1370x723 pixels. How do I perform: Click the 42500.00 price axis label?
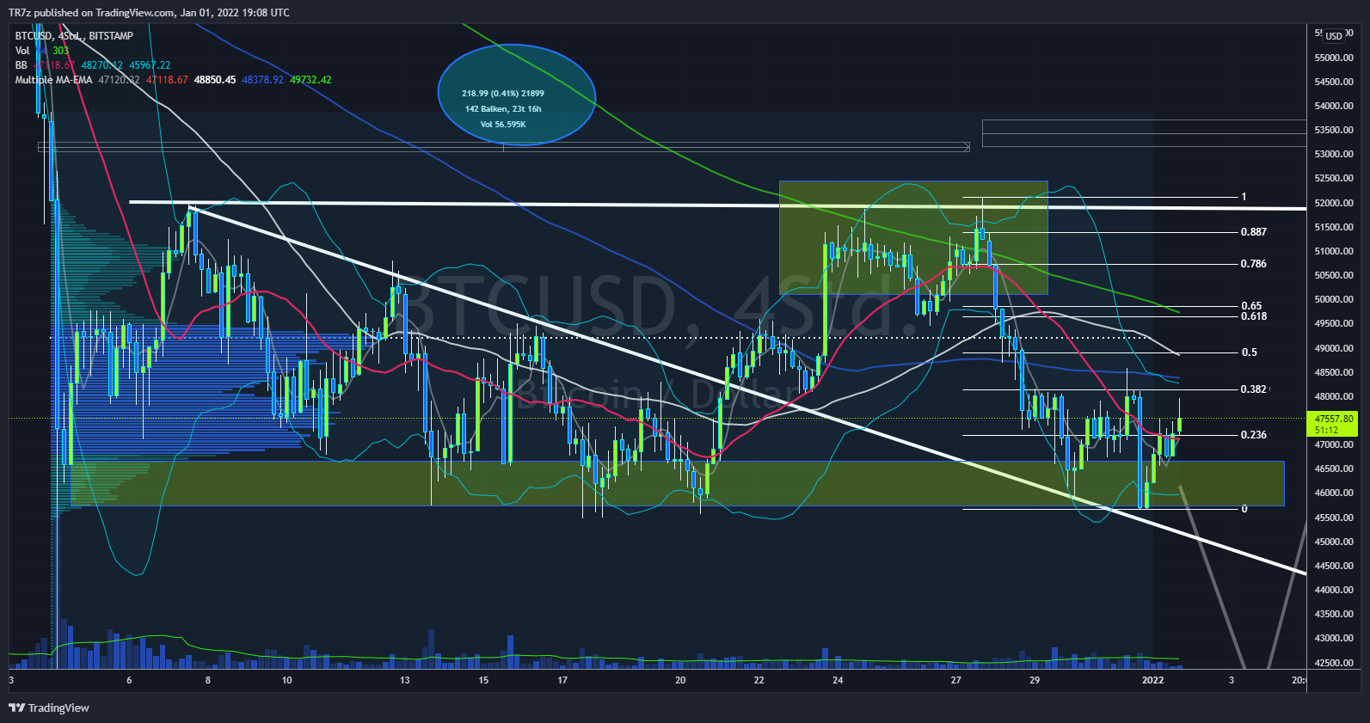(x=1334, y=663)
